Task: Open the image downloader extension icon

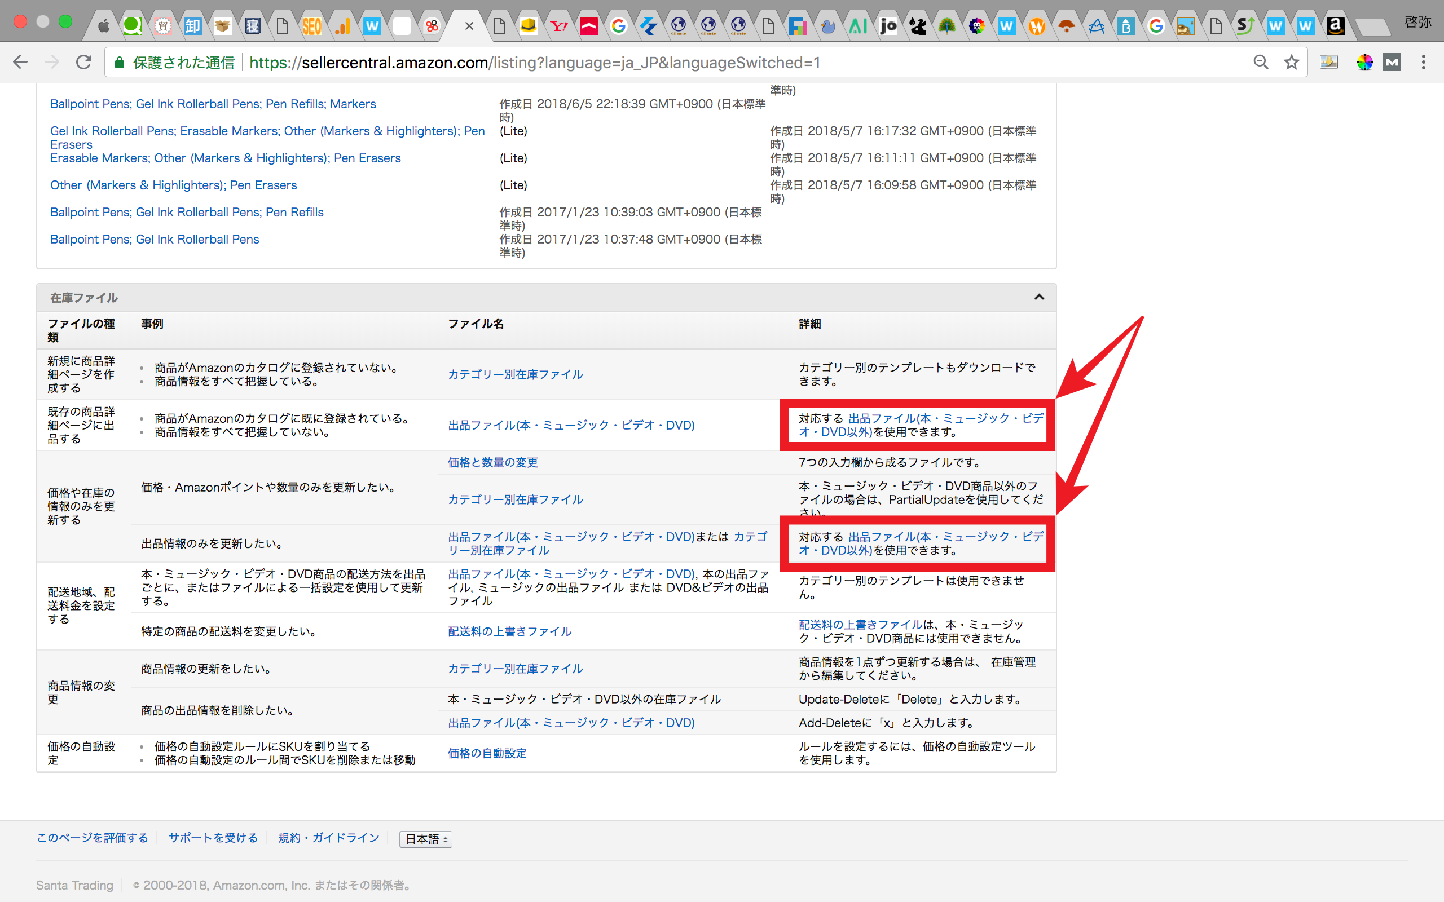Action: tap(1329, 62)
